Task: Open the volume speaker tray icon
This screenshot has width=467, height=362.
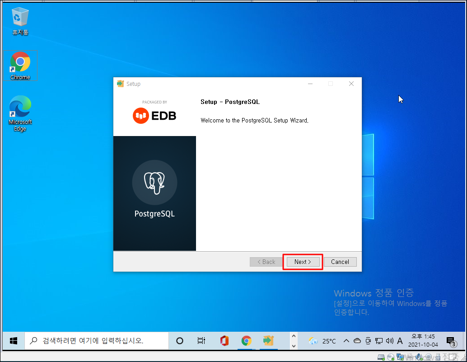Action: [x=390, y=341]
